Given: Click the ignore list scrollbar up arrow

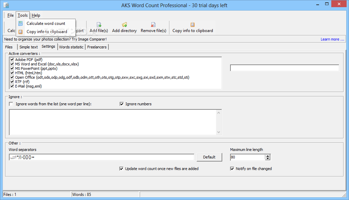Looking at the screenshot, I should pos(218,113).
